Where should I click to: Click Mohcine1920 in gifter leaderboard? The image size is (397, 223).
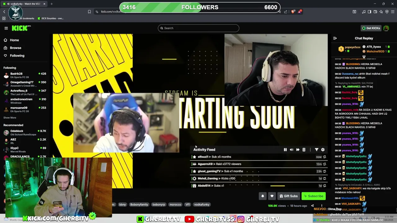[x=376, y=51]
